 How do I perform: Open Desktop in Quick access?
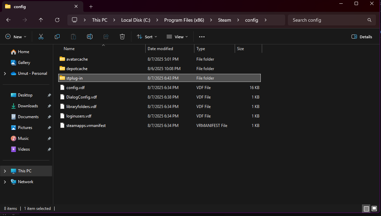pos(25,95)
